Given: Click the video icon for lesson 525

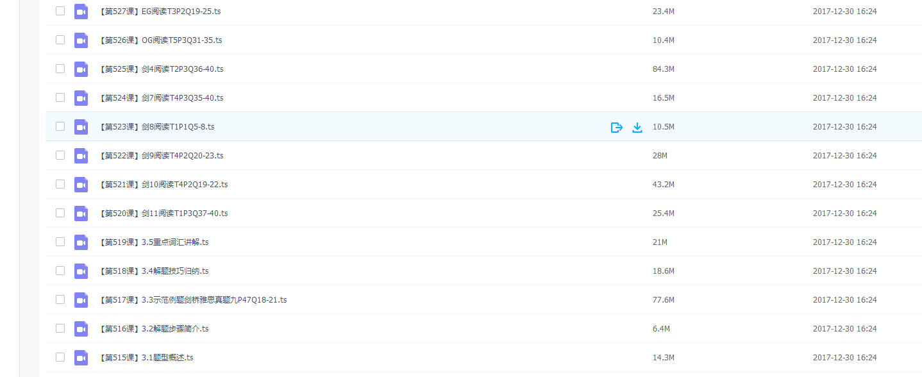Looking at the screenshot, I should 81,69.
